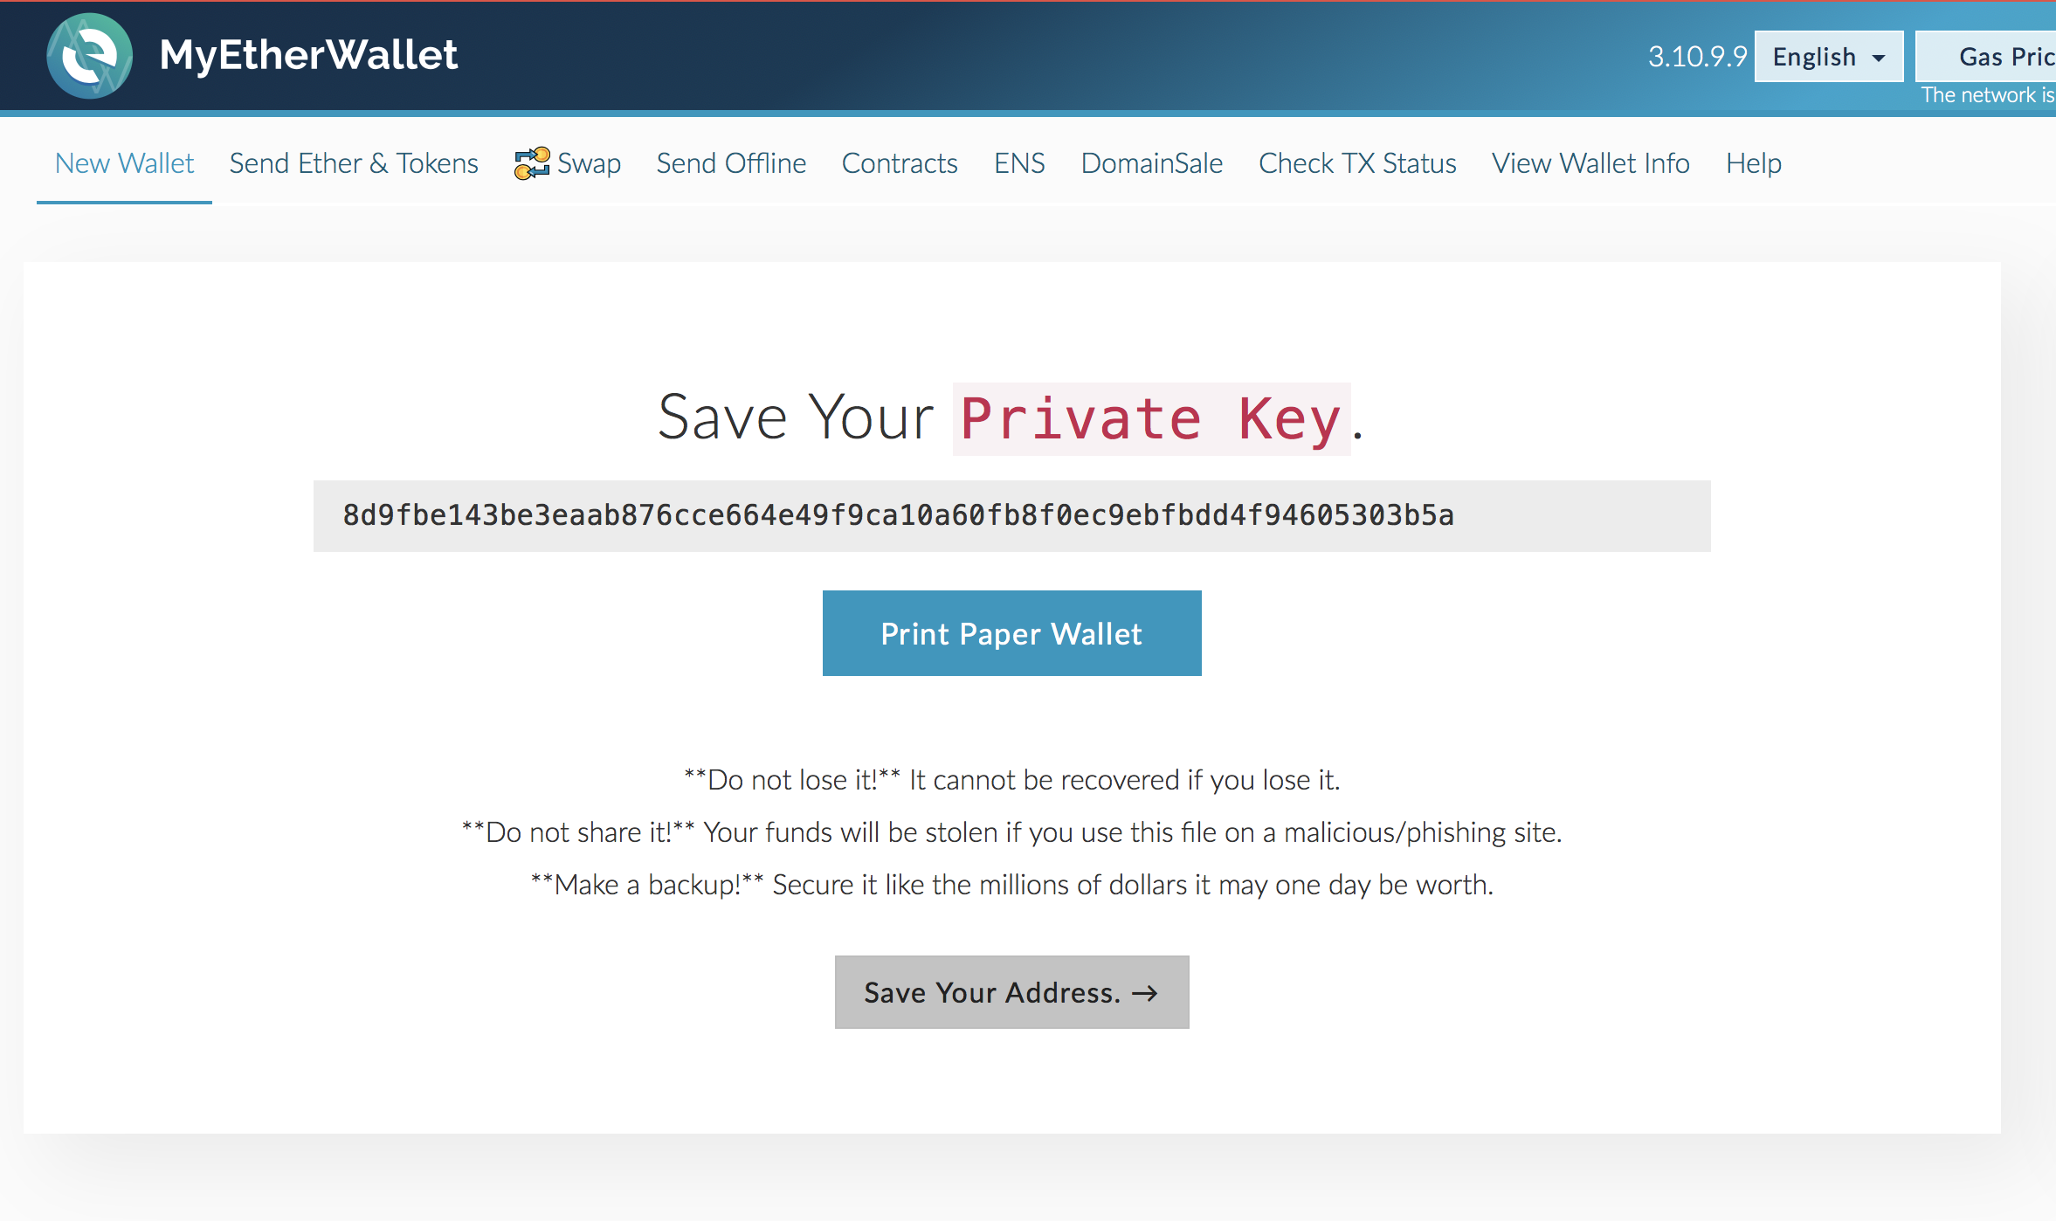Image resolution: width=2056 pixels, height=1221 pixels.
Task: Click the version number 3.10.9.9 label
Action: [1700, 59]
